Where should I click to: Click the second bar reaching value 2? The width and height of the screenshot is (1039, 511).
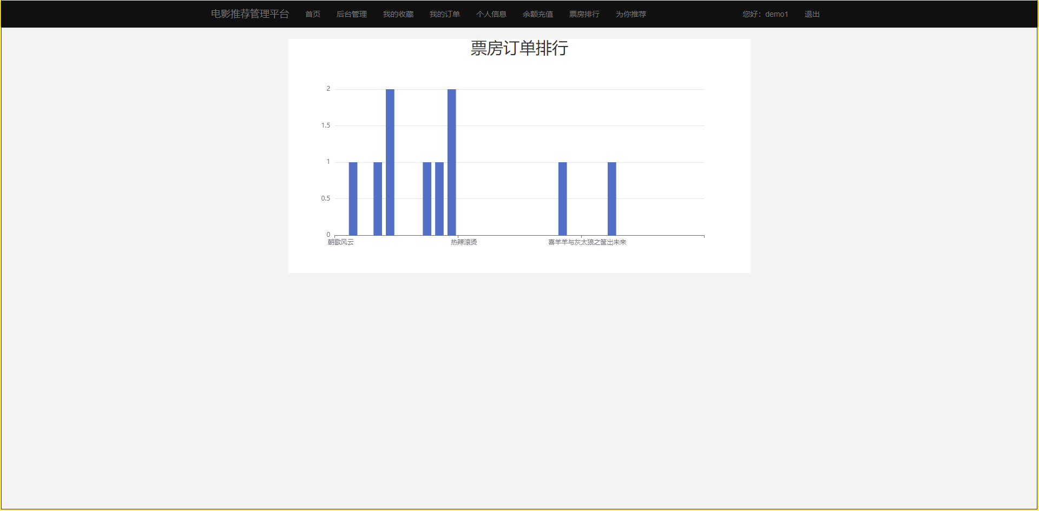[452, 162]
